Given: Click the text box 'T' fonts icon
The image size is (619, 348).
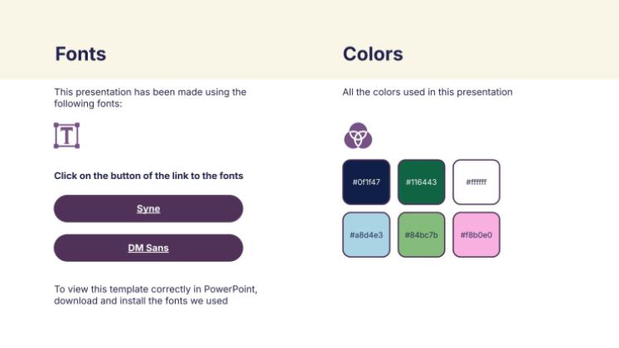Looking at the screenshot, I should tap(66, 135).
